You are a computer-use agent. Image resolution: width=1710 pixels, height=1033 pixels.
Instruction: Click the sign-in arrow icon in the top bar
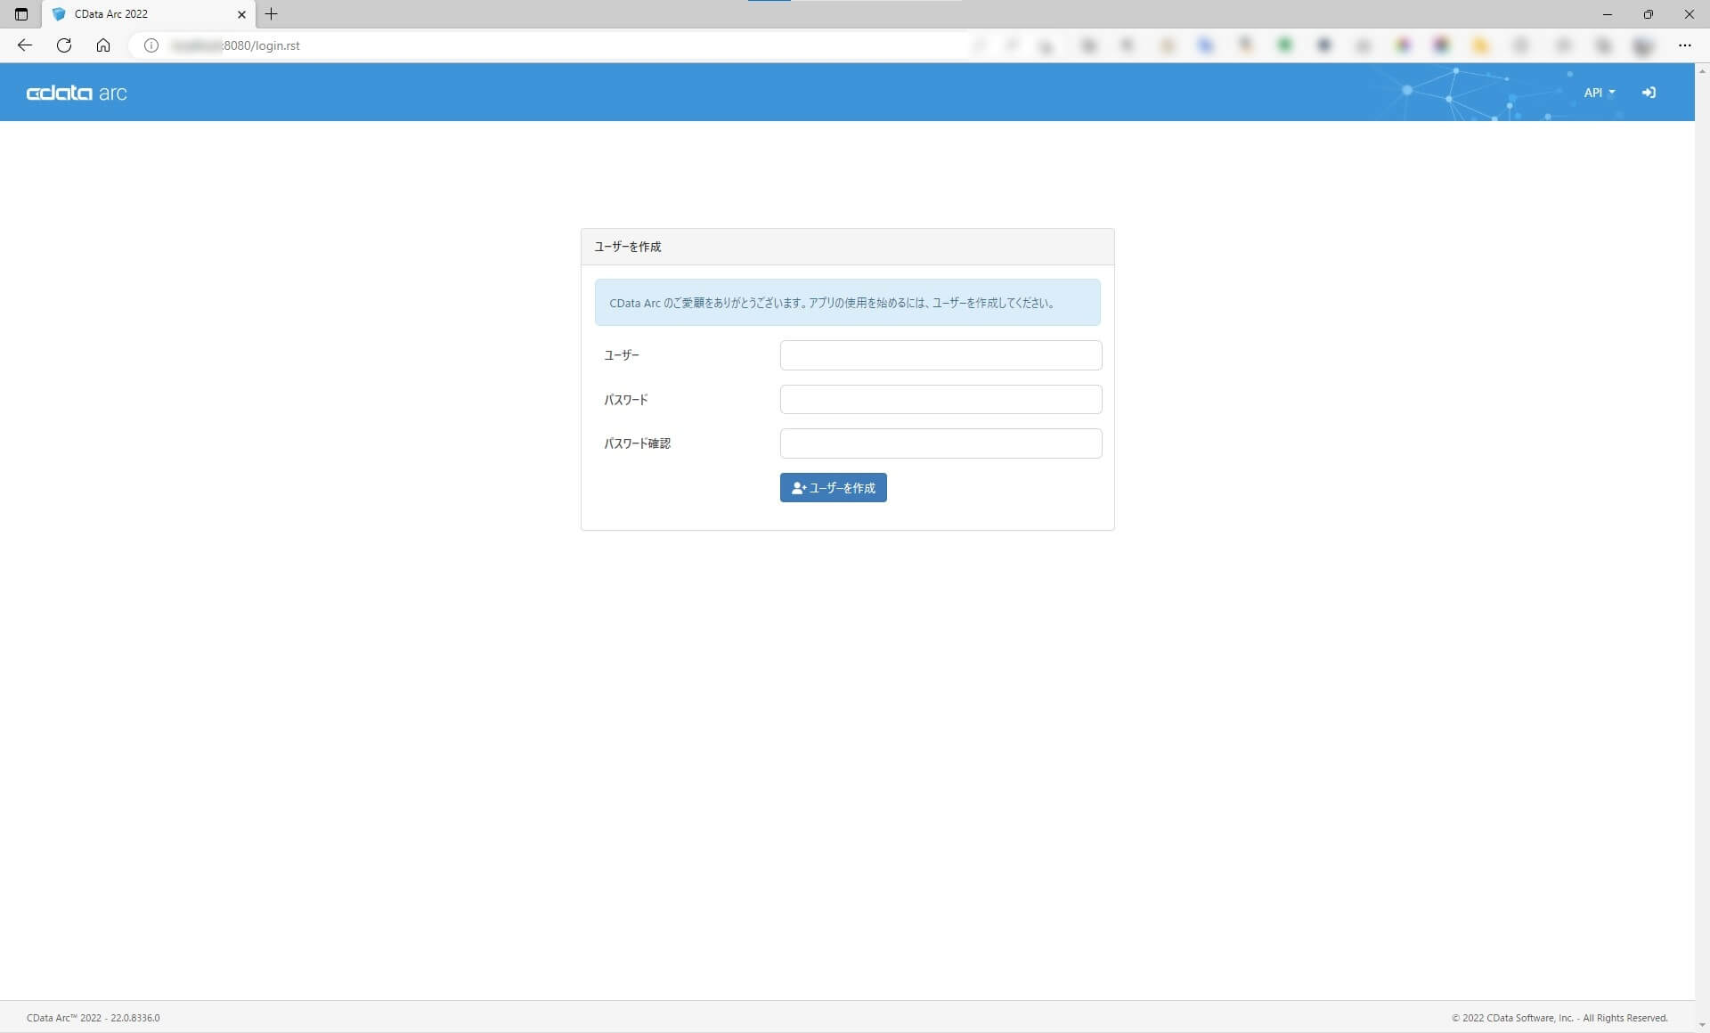(1649, 92)
